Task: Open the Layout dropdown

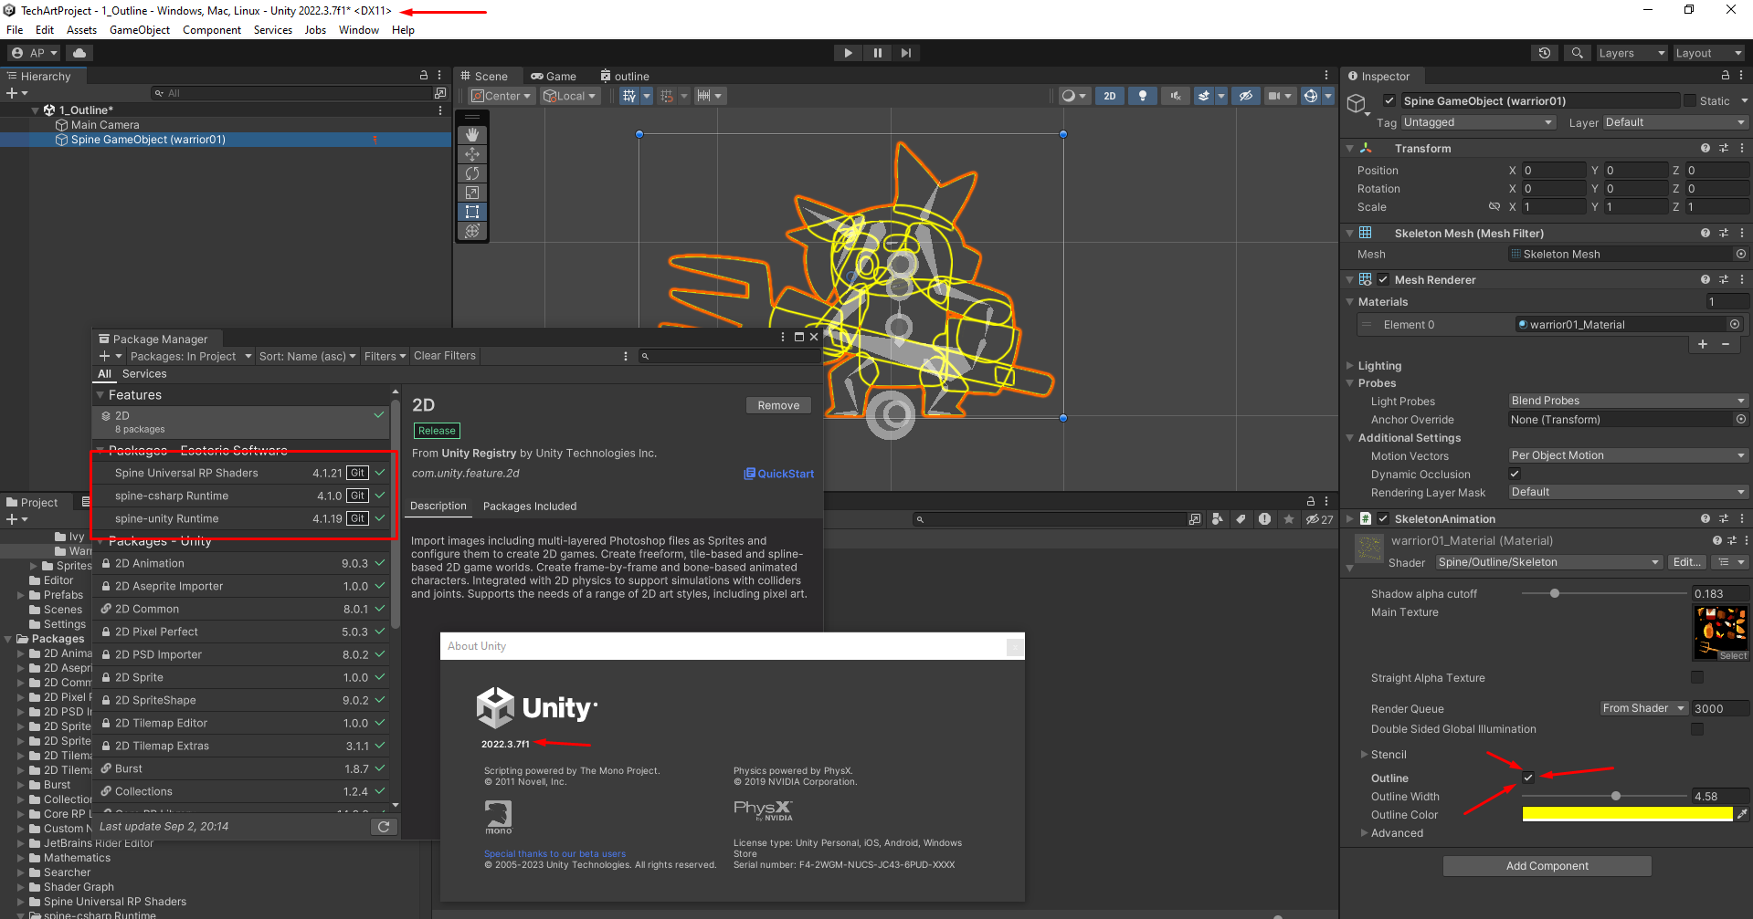Action: [1708, 53]
